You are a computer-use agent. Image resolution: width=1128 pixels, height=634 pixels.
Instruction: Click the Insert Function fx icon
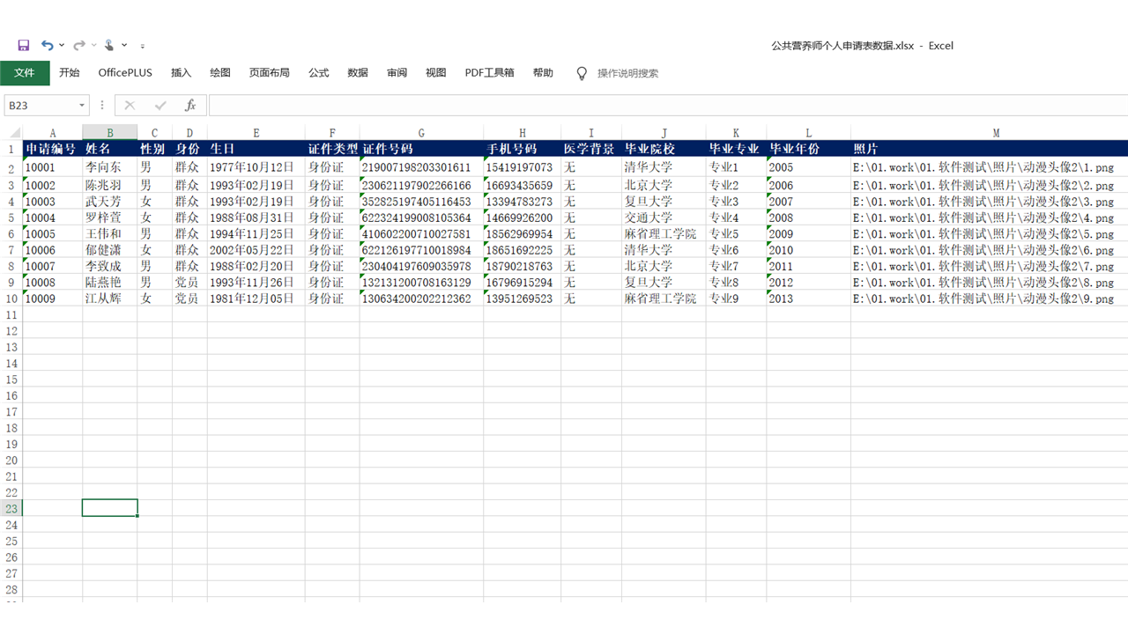point(189,106)
